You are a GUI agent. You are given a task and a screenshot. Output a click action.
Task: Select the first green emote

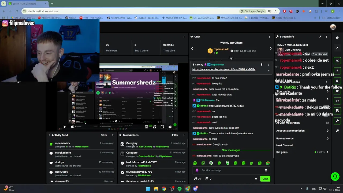pos(195,163)
